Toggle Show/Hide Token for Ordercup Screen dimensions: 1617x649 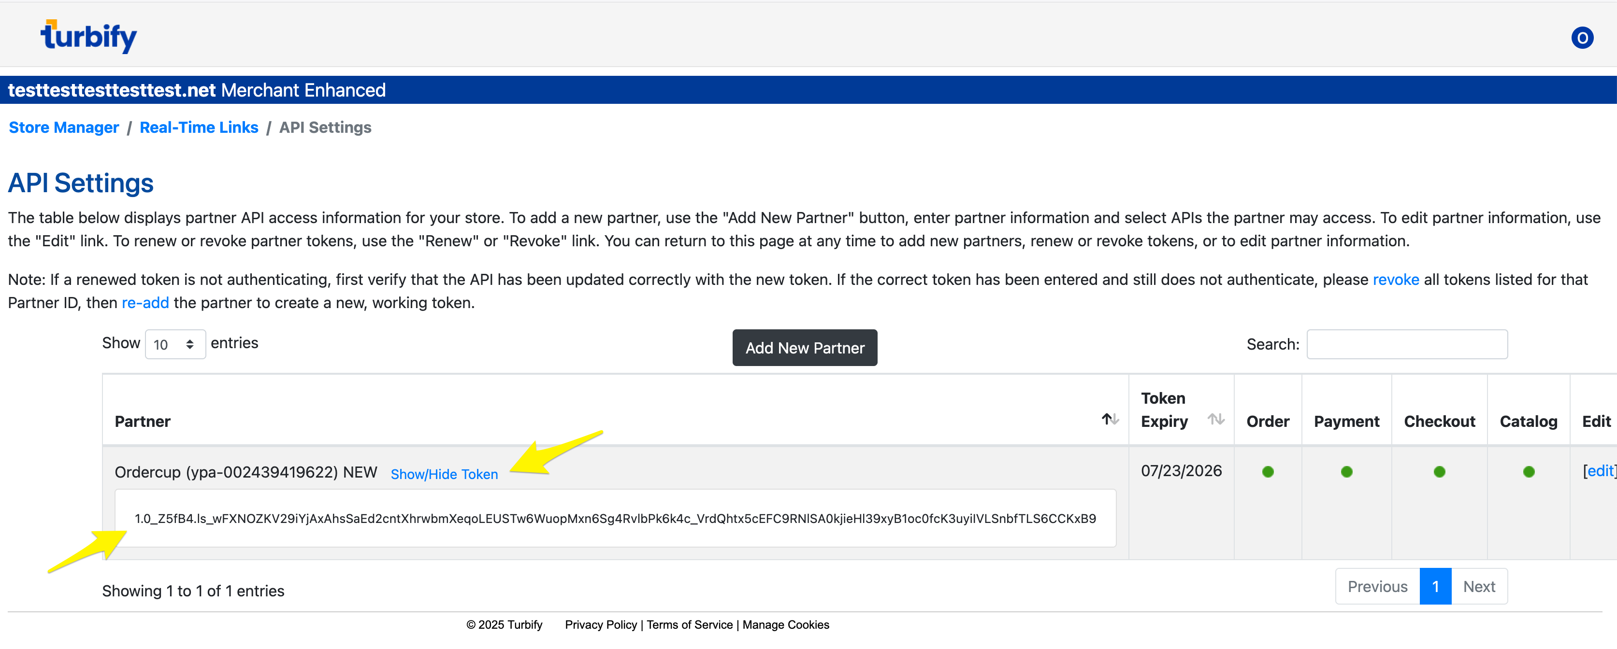(444, 474)
